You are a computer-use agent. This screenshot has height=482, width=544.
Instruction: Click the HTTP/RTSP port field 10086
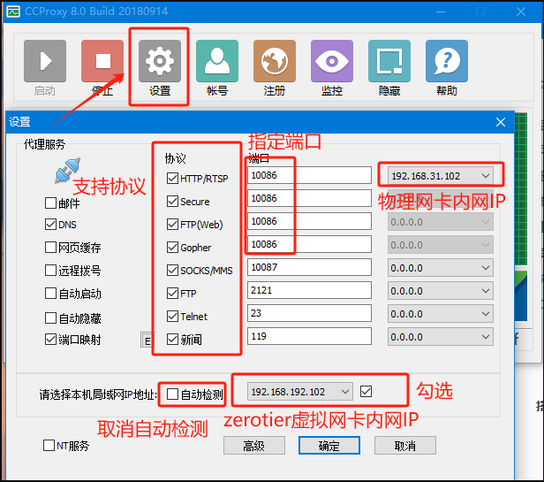click(x=309, y=175)
